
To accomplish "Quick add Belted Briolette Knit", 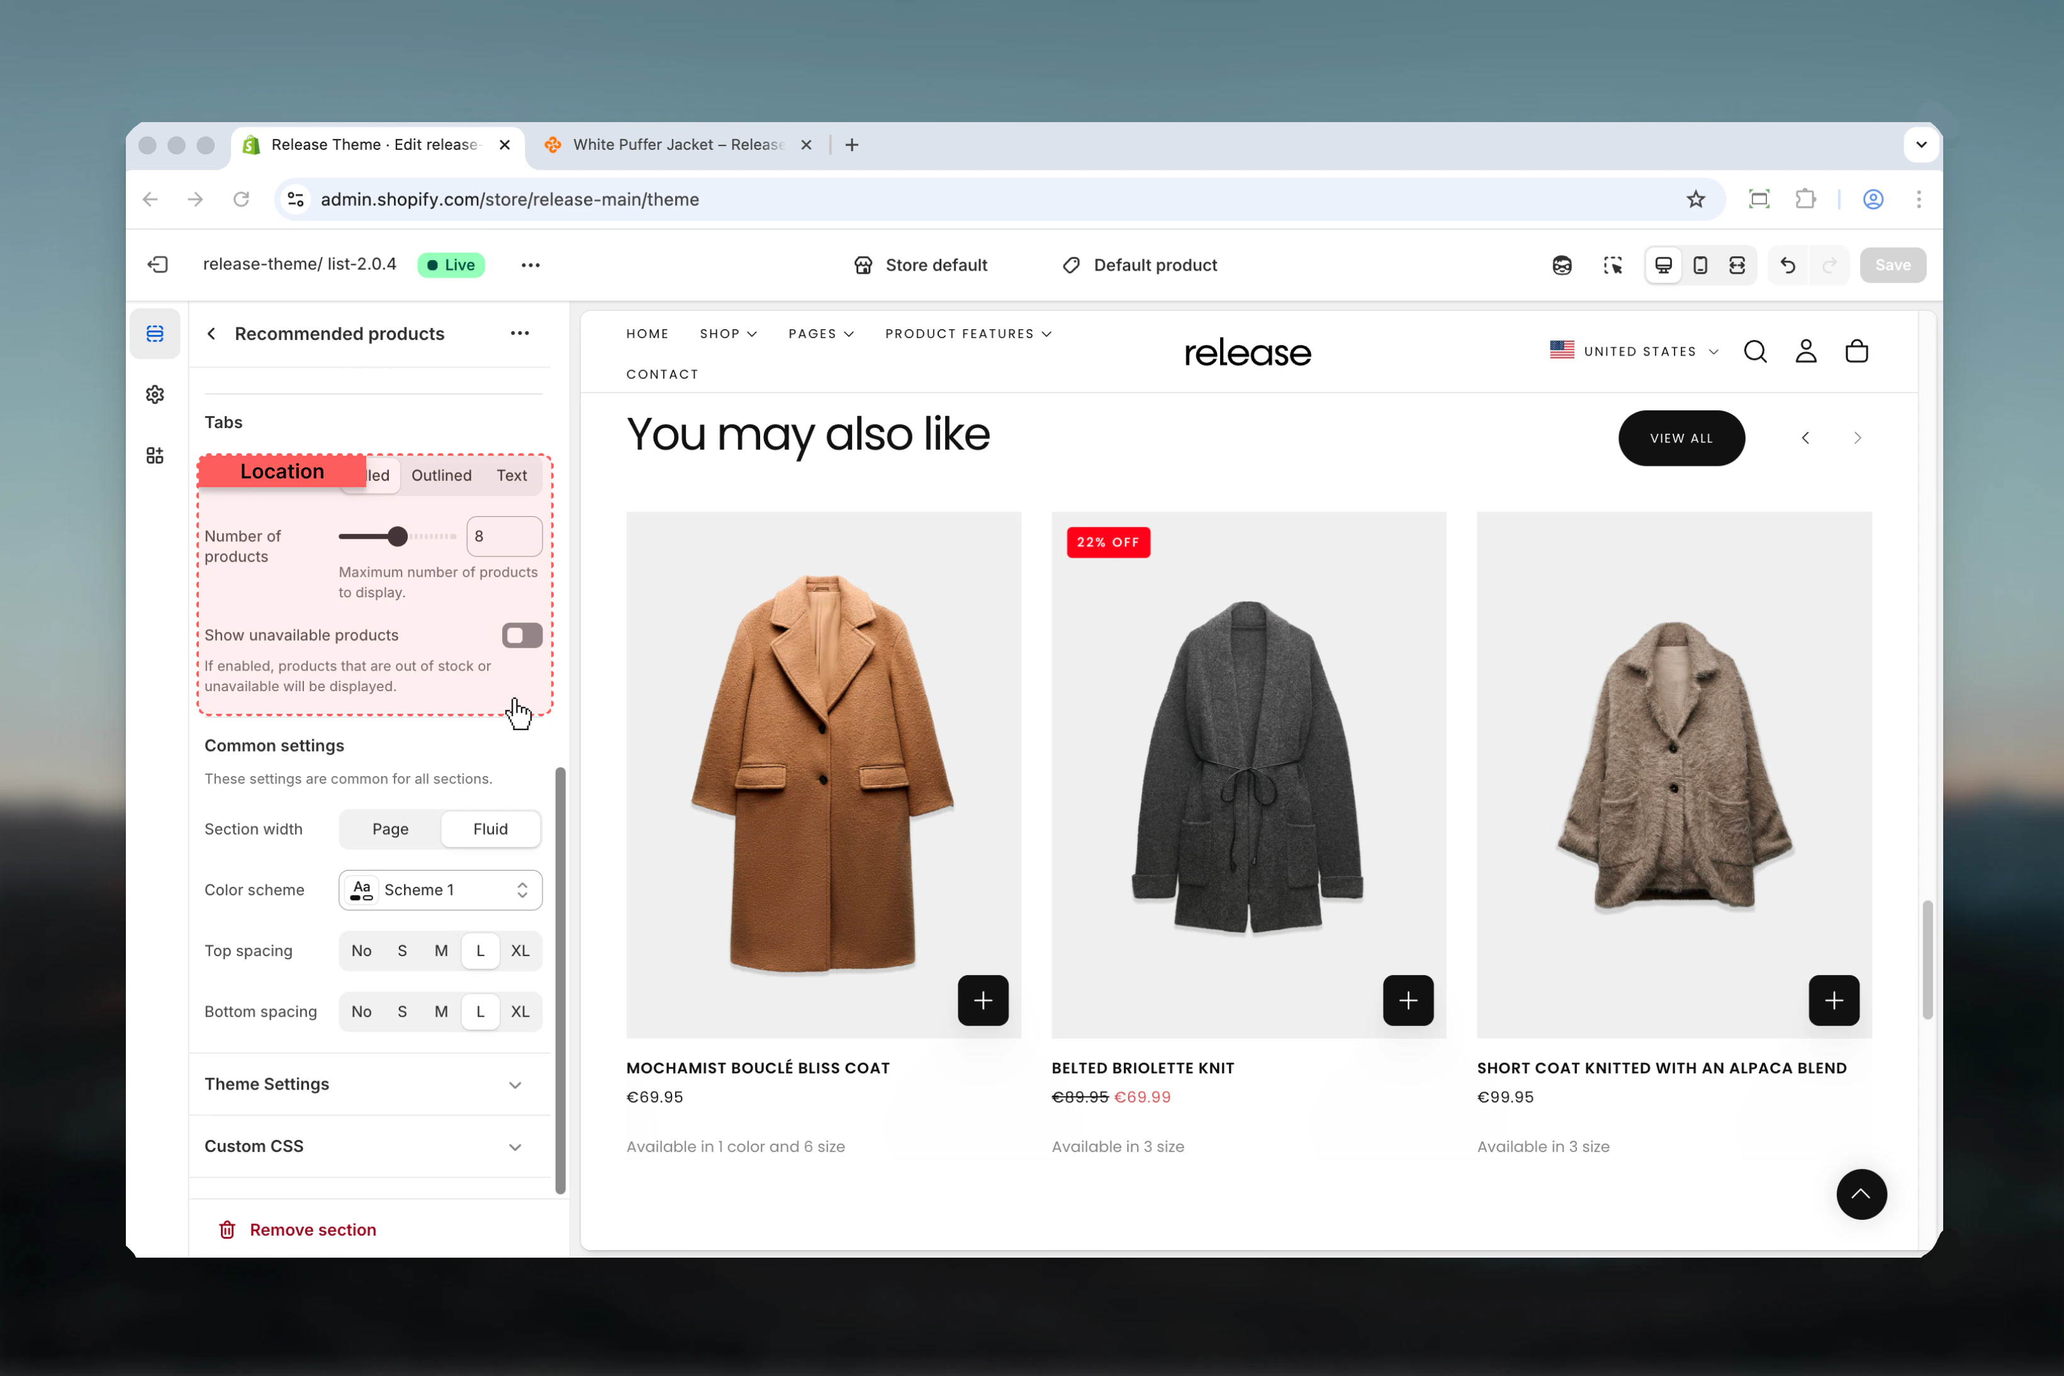I will tap(1408, 1000).
